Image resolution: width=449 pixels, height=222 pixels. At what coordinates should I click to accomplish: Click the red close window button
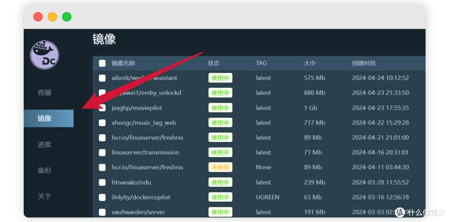coord(38,17)
